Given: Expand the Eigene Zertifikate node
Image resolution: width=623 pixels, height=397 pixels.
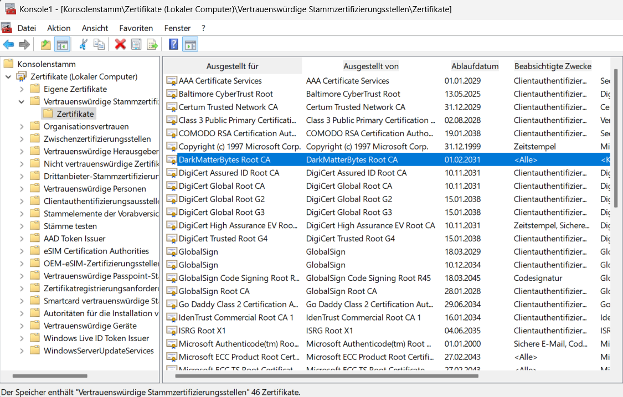Looking at the screenshot, I should tap(22, 89).
